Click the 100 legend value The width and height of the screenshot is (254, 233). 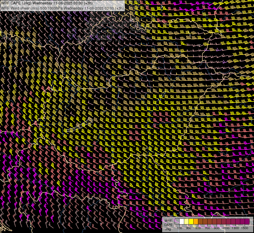(179, 228)
